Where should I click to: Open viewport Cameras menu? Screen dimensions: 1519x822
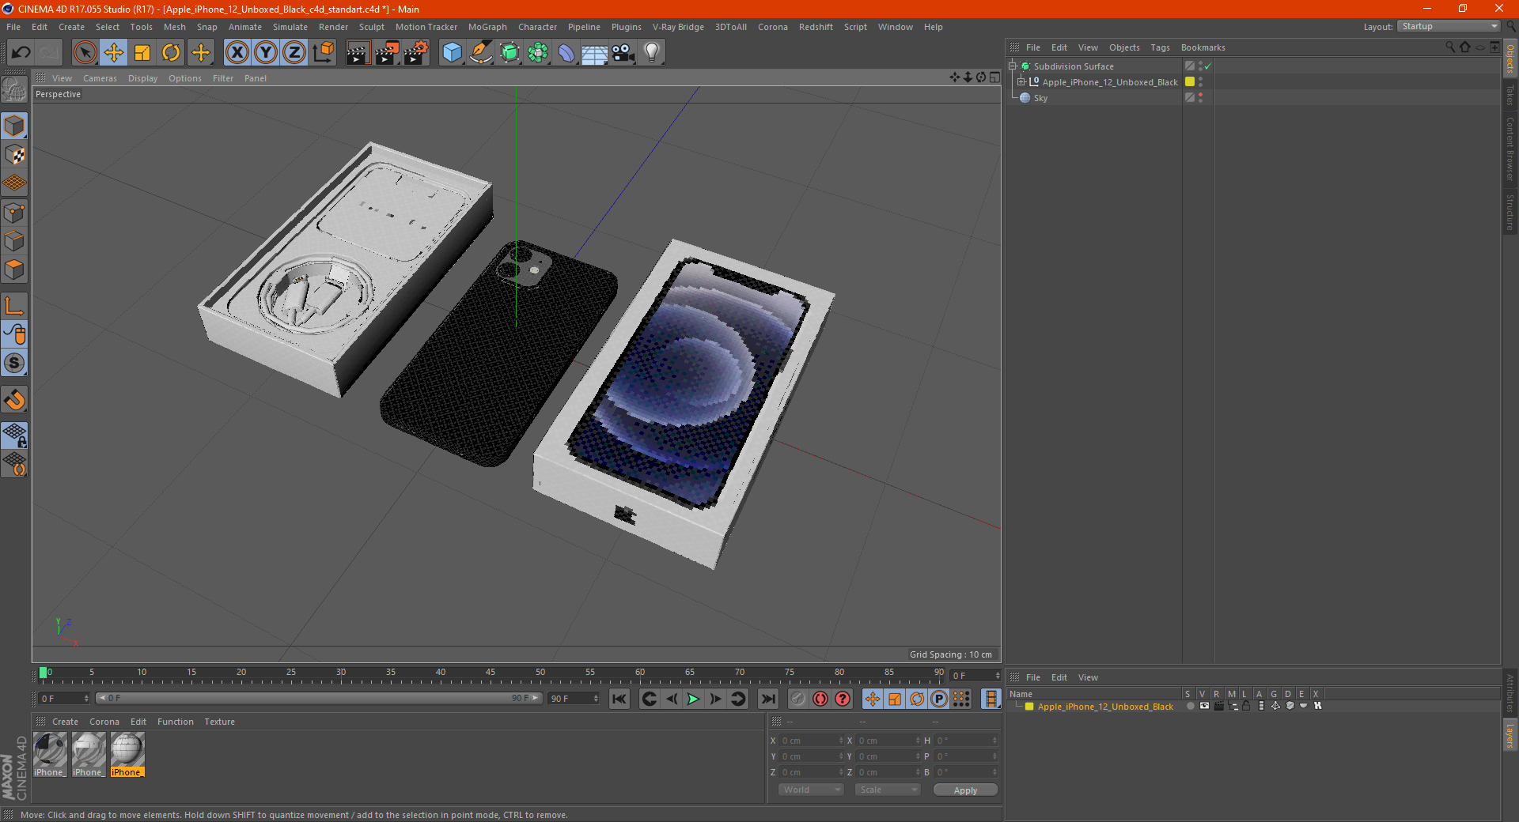100,78
